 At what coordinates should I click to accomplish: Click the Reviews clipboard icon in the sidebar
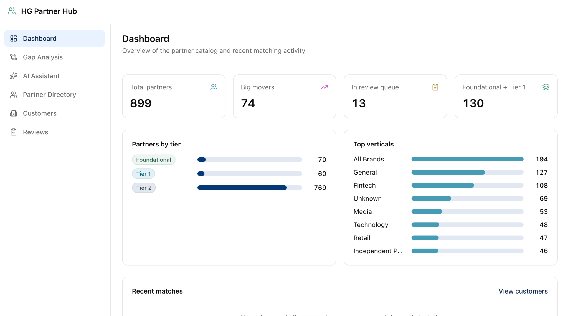[x=14, y=132]
